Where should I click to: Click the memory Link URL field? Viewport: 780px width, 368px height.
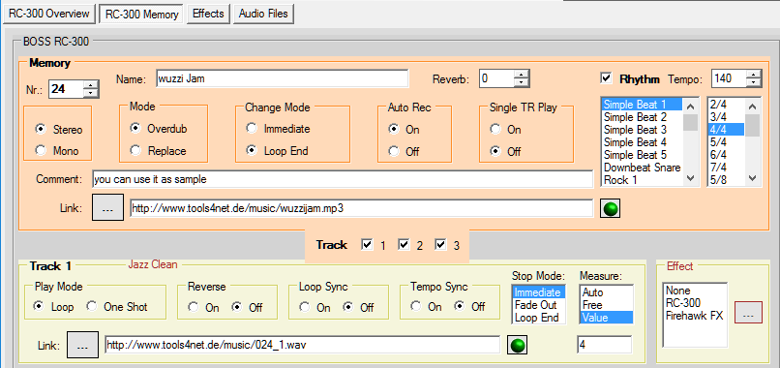[362, 208]
